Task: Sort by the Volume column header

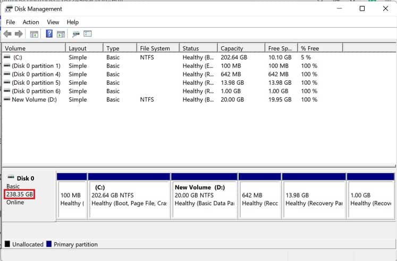Action: pos(34,48)
